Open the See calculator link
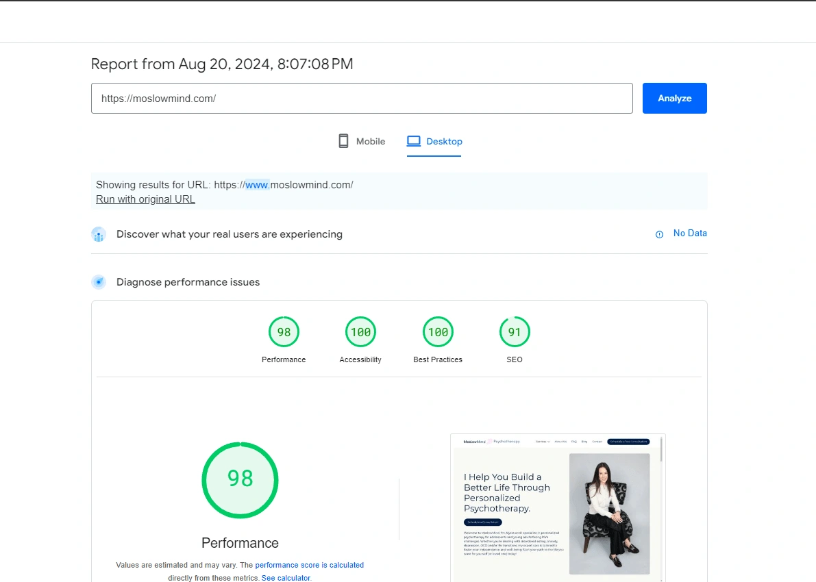 click(x=286, y=578)
